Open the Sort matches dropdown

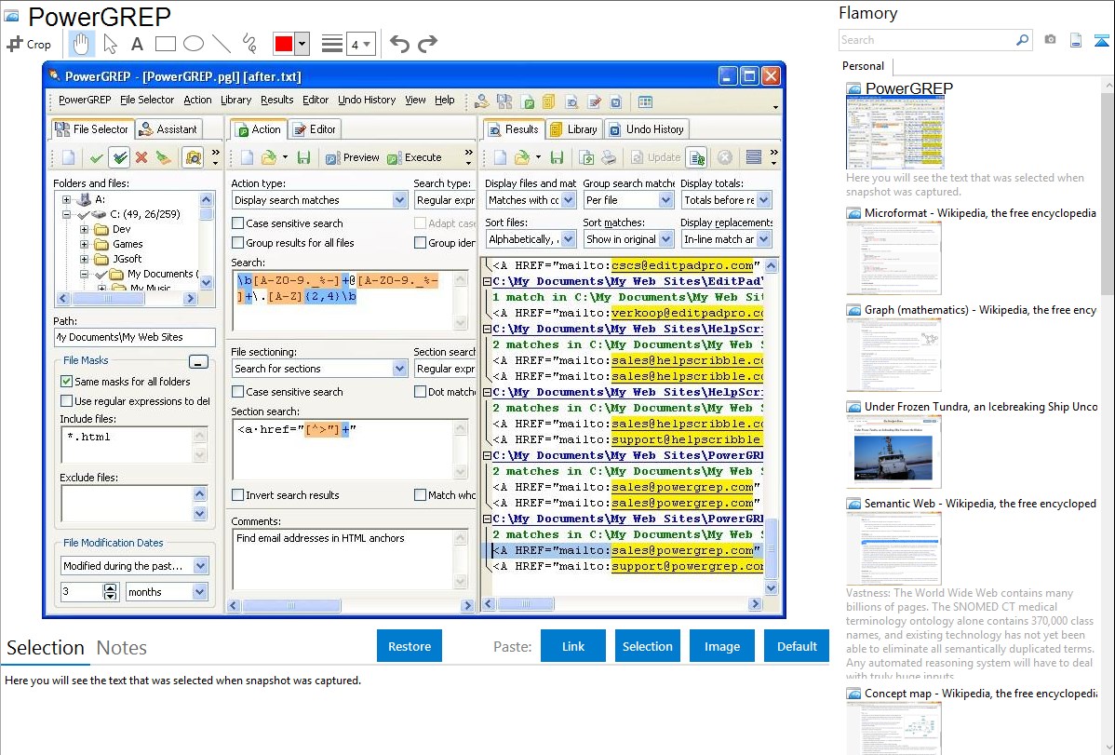pyautogui.click(x=665, y=239)
